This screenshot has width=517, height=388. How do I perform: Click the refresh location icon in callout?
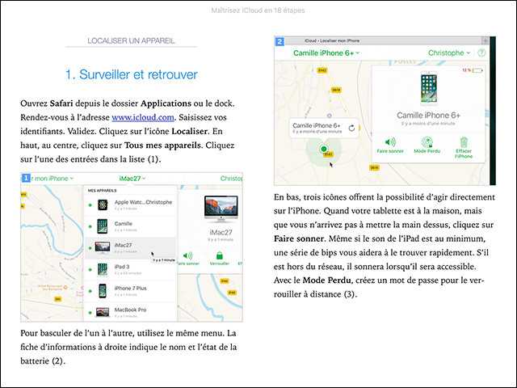352,128
